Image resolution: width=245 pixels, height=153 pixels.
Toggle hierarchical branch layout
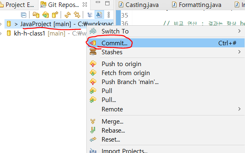click(x=90, y=15)
